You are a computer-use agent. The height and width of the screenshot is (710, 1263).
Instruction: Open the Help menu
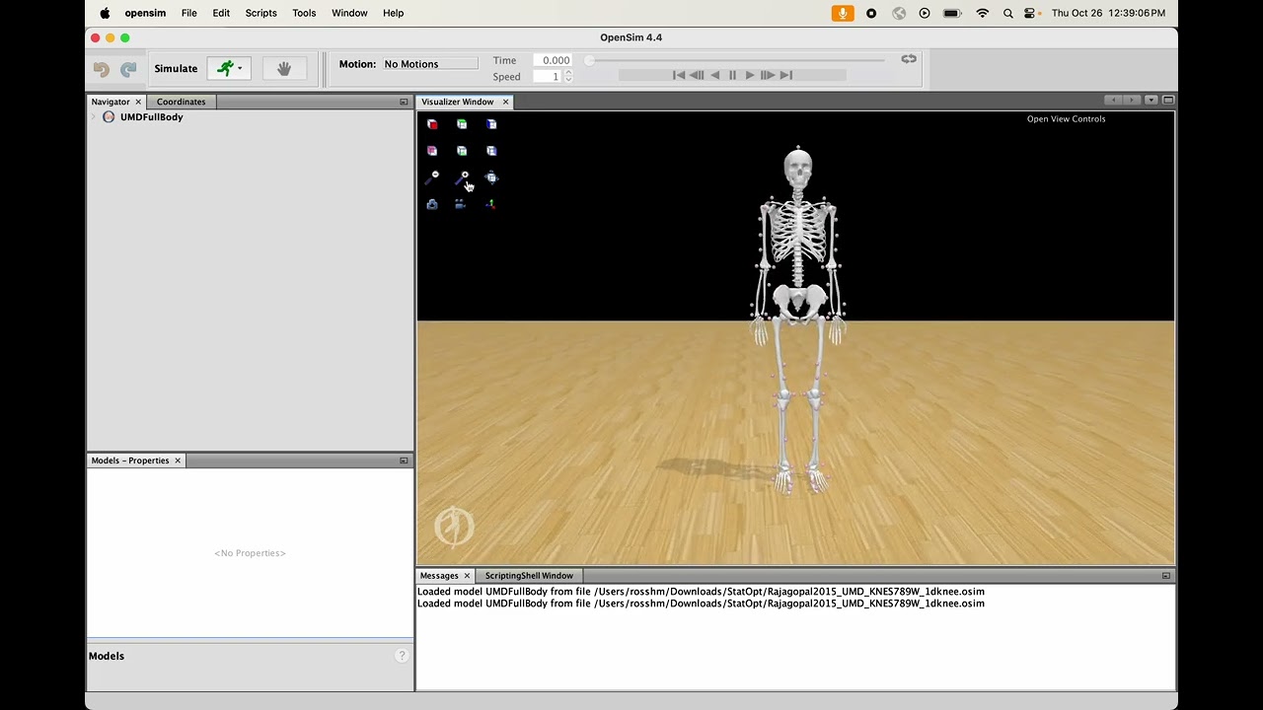[x=393, y=13]
